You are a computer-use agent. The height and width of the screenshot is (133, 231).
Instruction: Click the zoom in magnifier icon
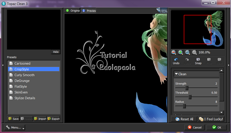(x=180, y=52)
